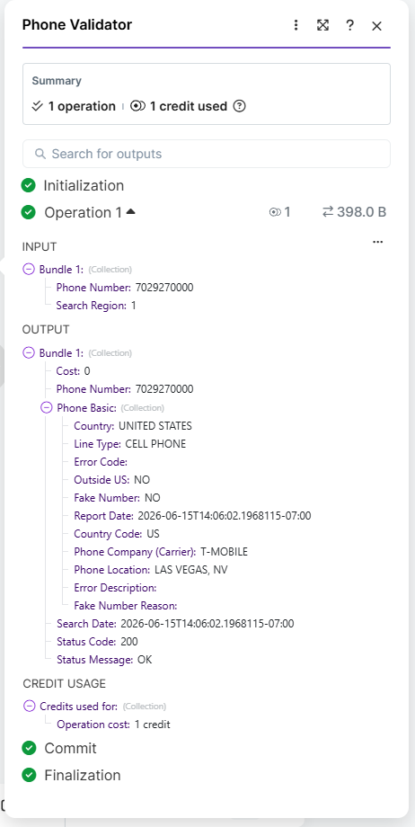
Task: Click the Fake Number value NO
Action: tap(153, 498)
